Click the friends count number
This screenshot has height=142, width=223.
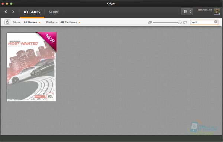[x=190, y=11]
